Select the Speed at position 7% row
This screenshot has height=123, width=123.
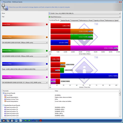point(61,111)
